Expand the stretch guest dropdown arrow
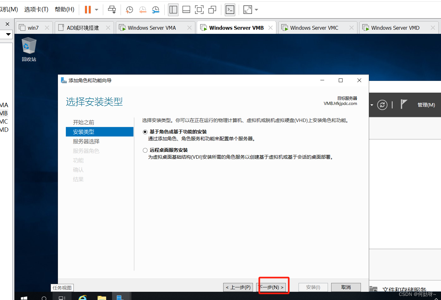441x300 pixels. pyautogui.click(x=256, y=10)
